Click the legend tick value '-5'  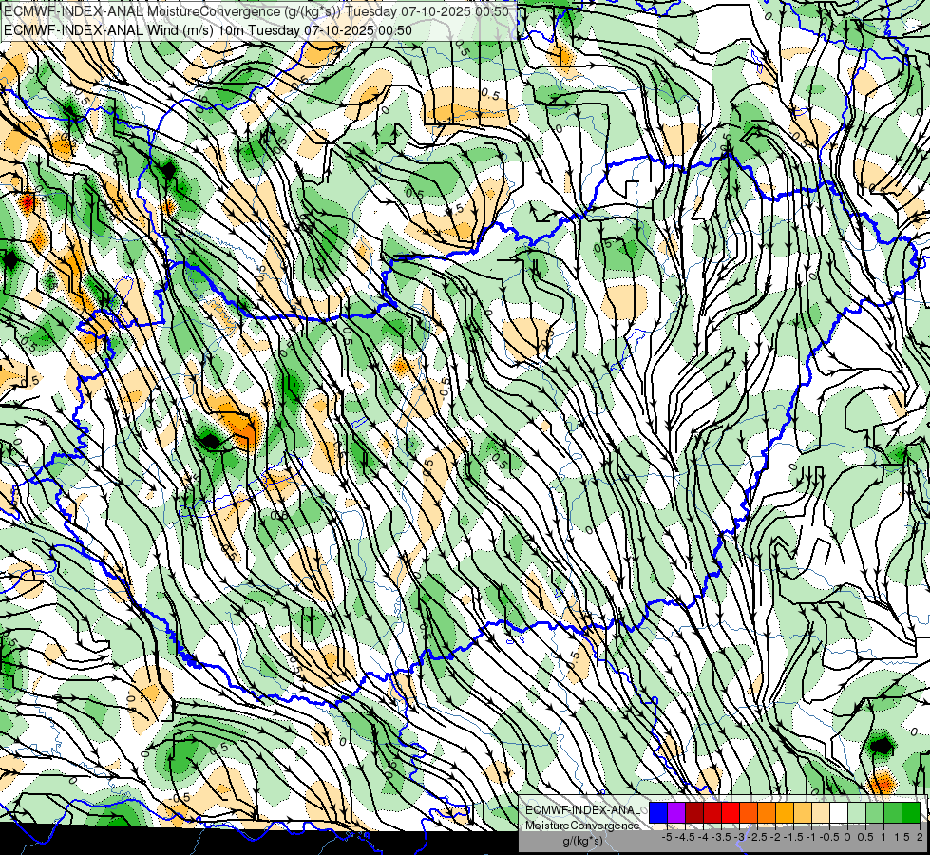tap(667, 837)
